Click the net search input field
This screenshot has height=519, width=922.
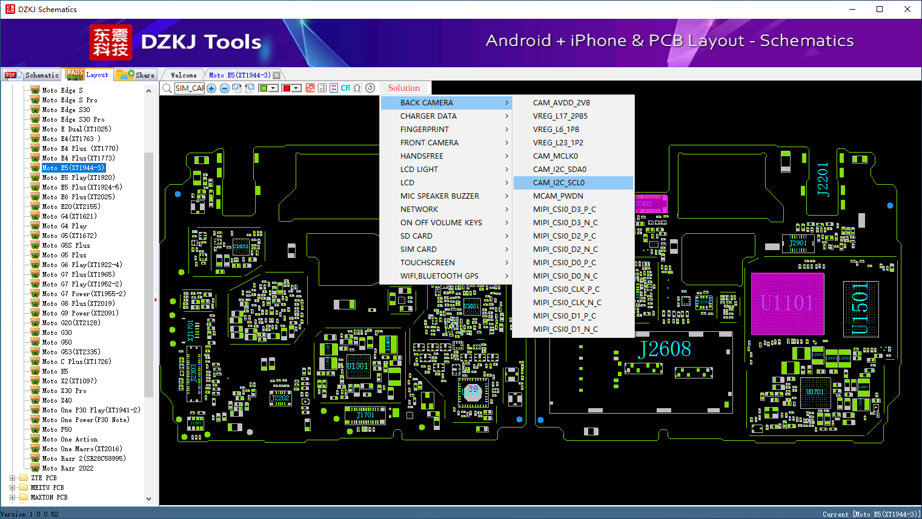pos(190,88)
